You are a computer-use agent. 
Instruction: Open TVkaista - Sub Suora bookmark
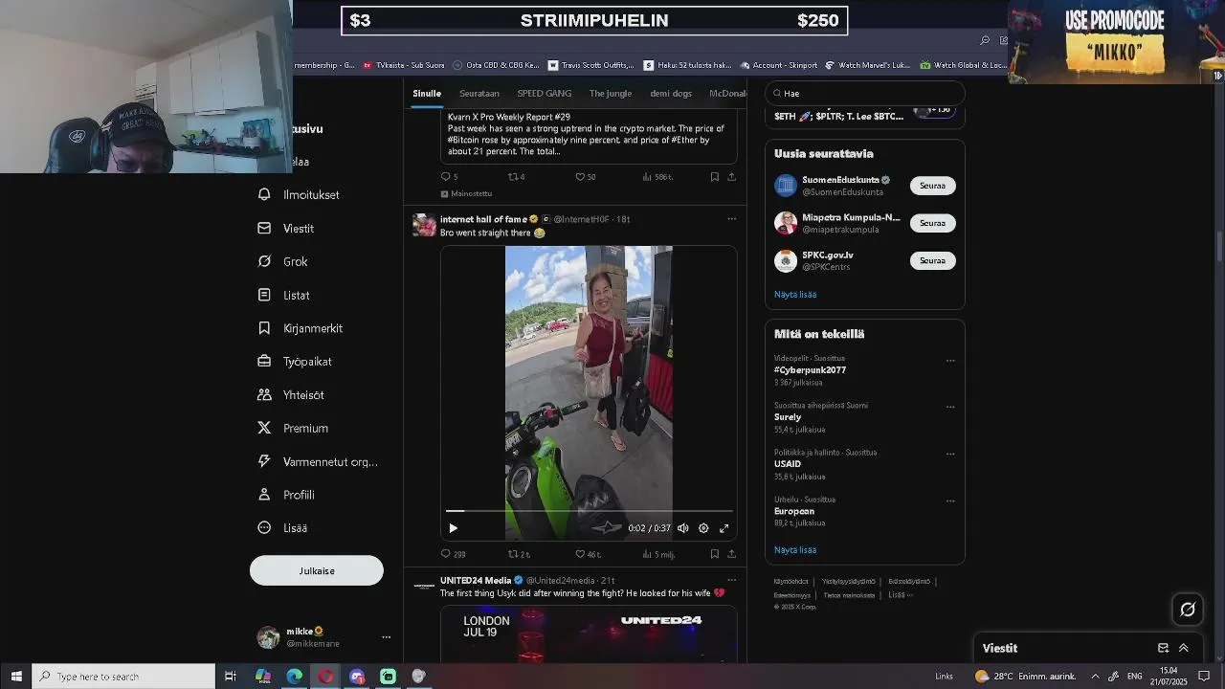(403, 65)
